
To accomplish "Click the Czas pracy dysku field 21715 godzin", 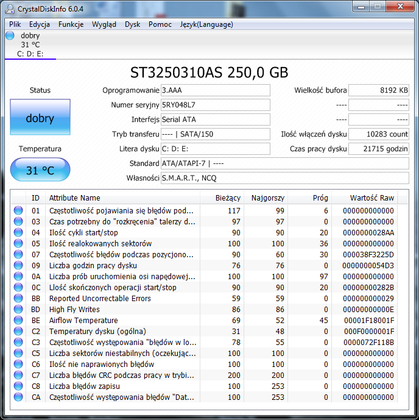I will (379, 149).
